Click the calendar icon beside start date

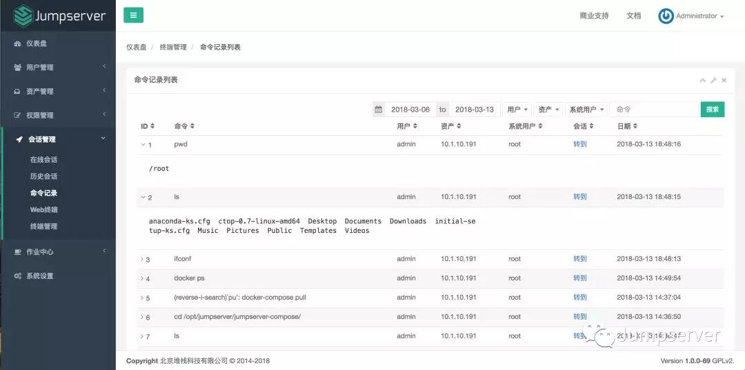[x=378, y=110]
